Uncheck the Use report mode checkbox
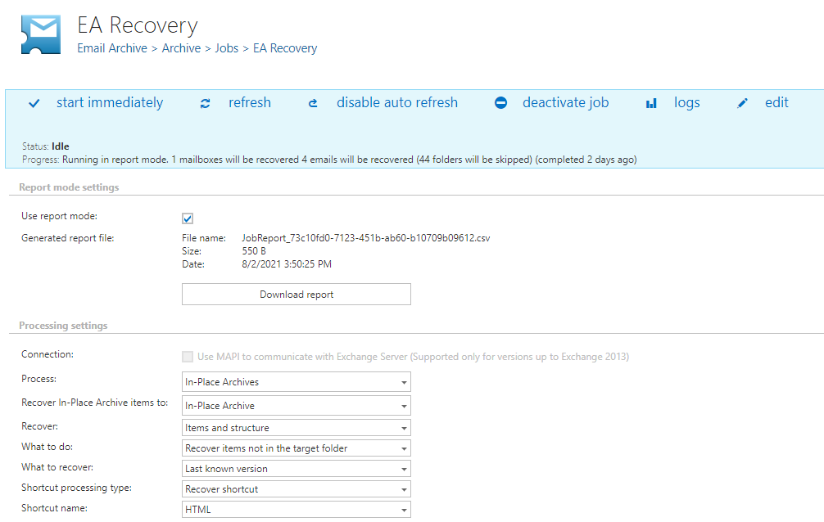 point(187,218)
